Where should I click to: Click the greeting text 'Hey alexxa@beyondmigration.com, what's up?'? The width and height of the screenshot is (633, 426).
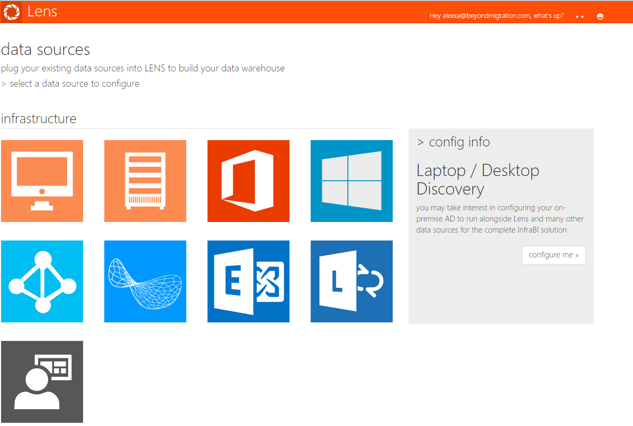[x=496, y=16]
